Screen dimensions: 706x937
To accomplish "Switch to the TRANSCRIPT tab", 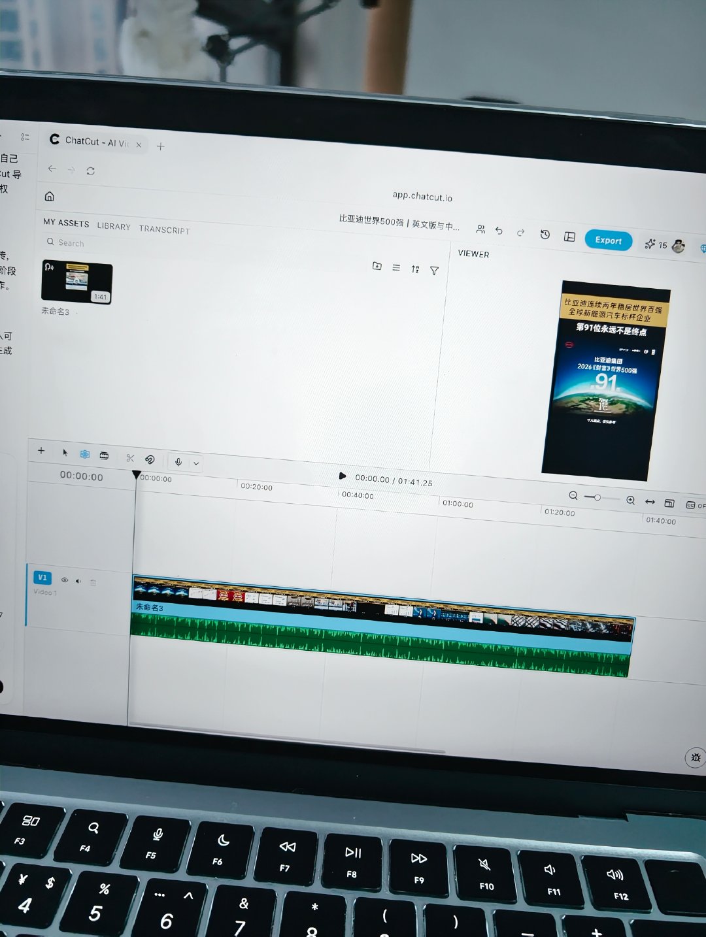I will [x=164, y=229].
